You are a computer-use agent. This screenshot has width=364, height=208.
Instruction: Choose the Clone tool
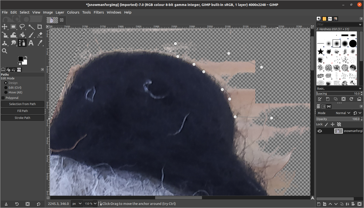(5, 43)
